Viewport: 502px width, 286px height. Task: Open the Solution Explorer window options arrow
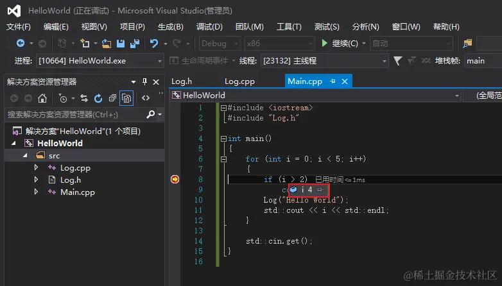coord(134,82)
